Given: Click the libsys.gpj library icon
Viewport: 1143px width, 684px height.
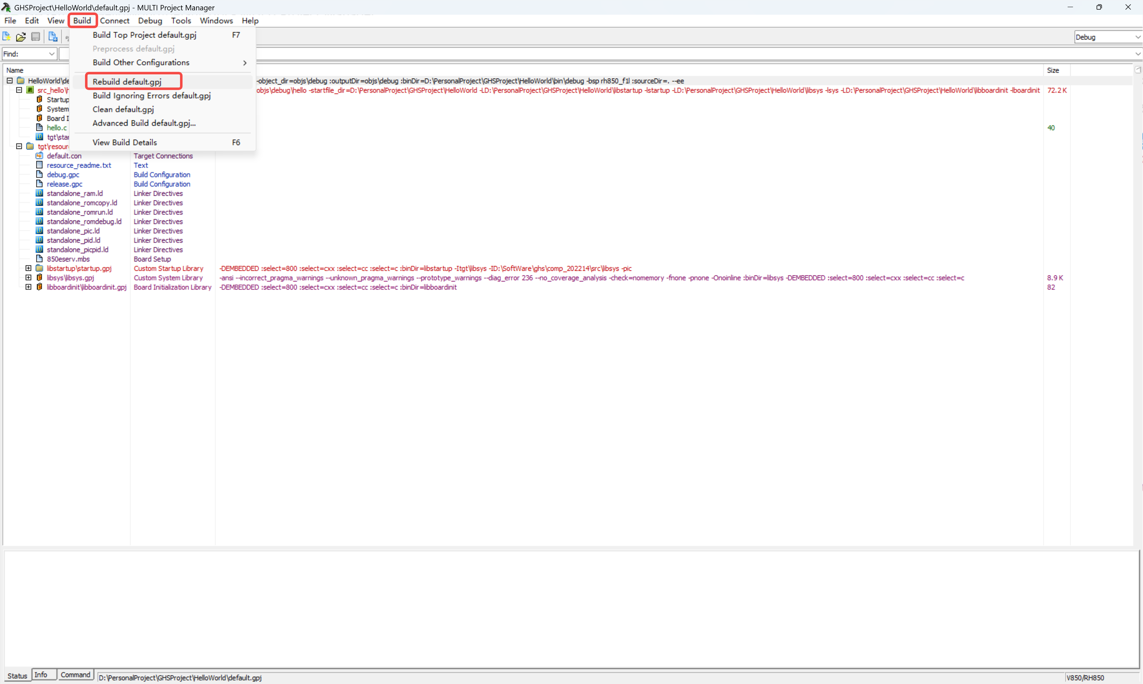Looking at the screenshot, I should pyautogui.click(x=40, y=278).
